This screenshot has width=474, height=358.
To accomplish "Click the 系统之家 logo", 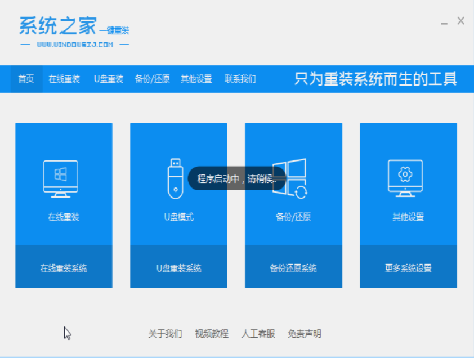I will click(74, 32).
